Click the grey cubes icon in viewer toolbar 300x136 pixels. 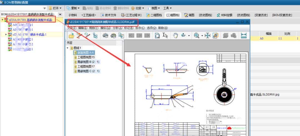(x=234, y=35)
